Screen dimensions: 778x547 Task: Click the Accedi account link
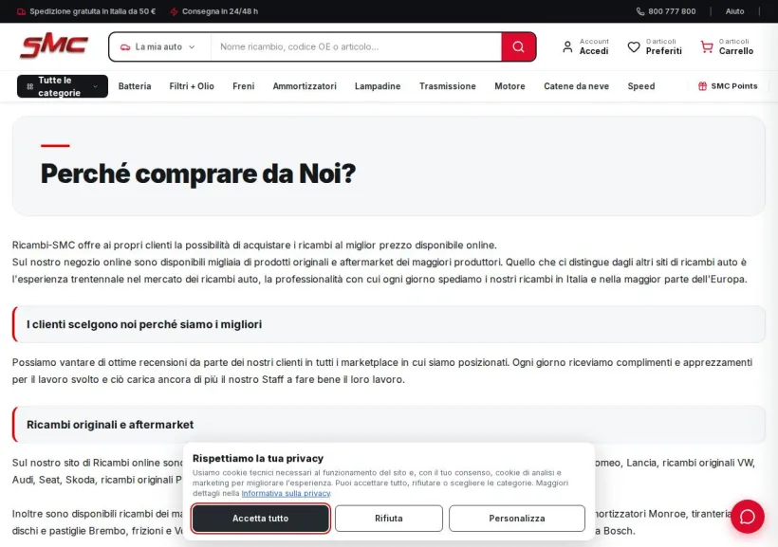point(594,51)
